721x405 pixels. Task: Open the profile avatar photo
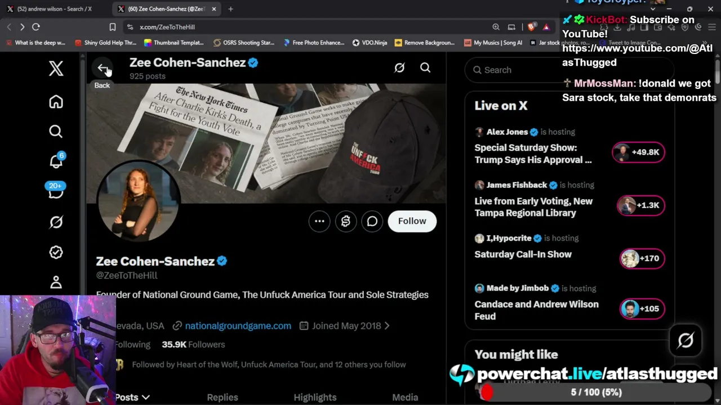pos(138,201)
